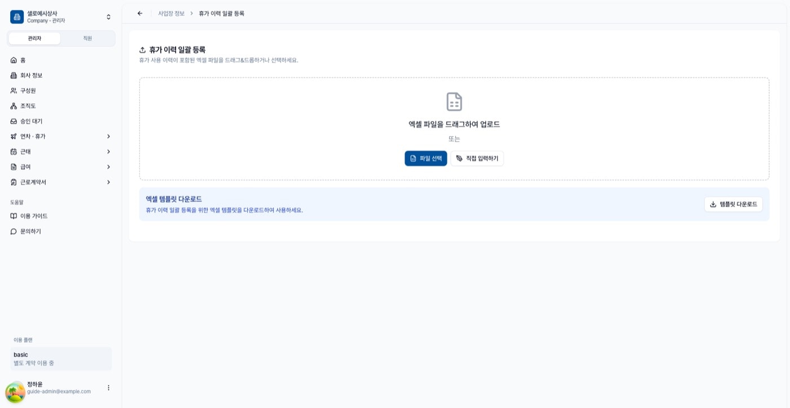Screen dimensions: 790x408
Task: Open the 구성원 menu item
Action: (61, 90)
